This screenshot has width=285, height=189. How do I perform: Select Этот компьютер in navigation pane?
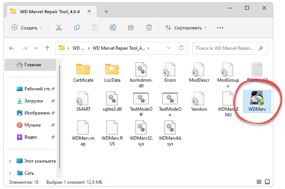[x=36, y=161]
